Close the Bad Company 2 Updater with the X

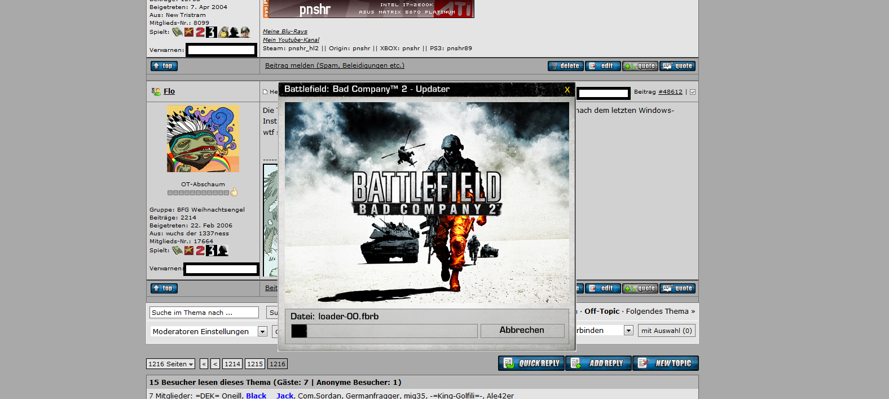[x=567, y=90]
